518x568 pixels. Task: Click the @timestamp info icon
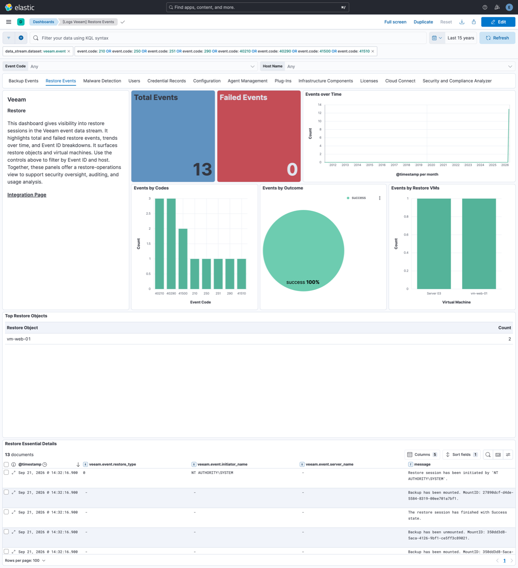click(13, 465)
